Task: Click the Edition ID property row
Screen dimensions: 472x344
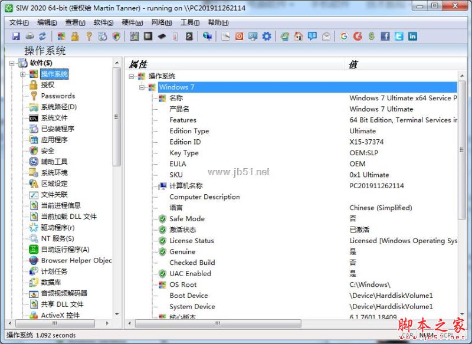Action: (306, 142)
